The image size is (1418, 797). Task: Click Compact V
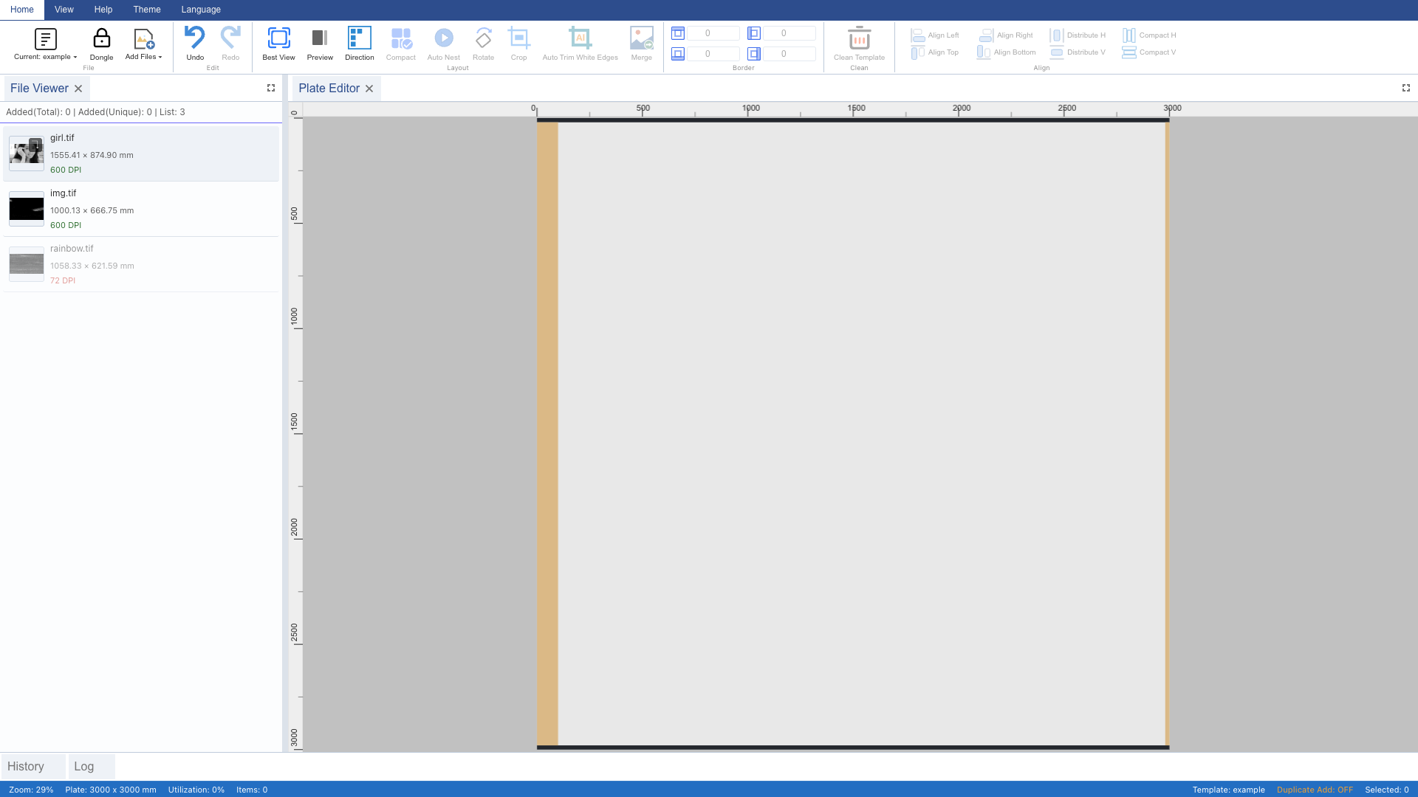pyautogui.click(x=1149, y=52)
